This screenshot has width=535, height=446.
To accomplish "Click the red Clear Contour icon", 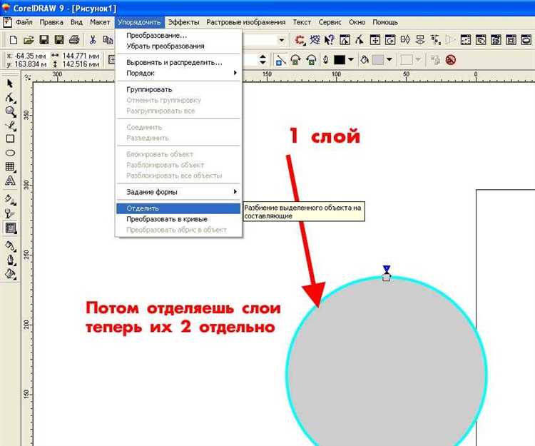I will pyautogui.click(x=451, y=61).
